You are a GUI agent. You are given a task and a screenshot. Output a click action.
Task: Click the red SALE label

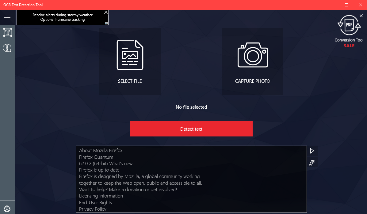[x=349, y=46]
